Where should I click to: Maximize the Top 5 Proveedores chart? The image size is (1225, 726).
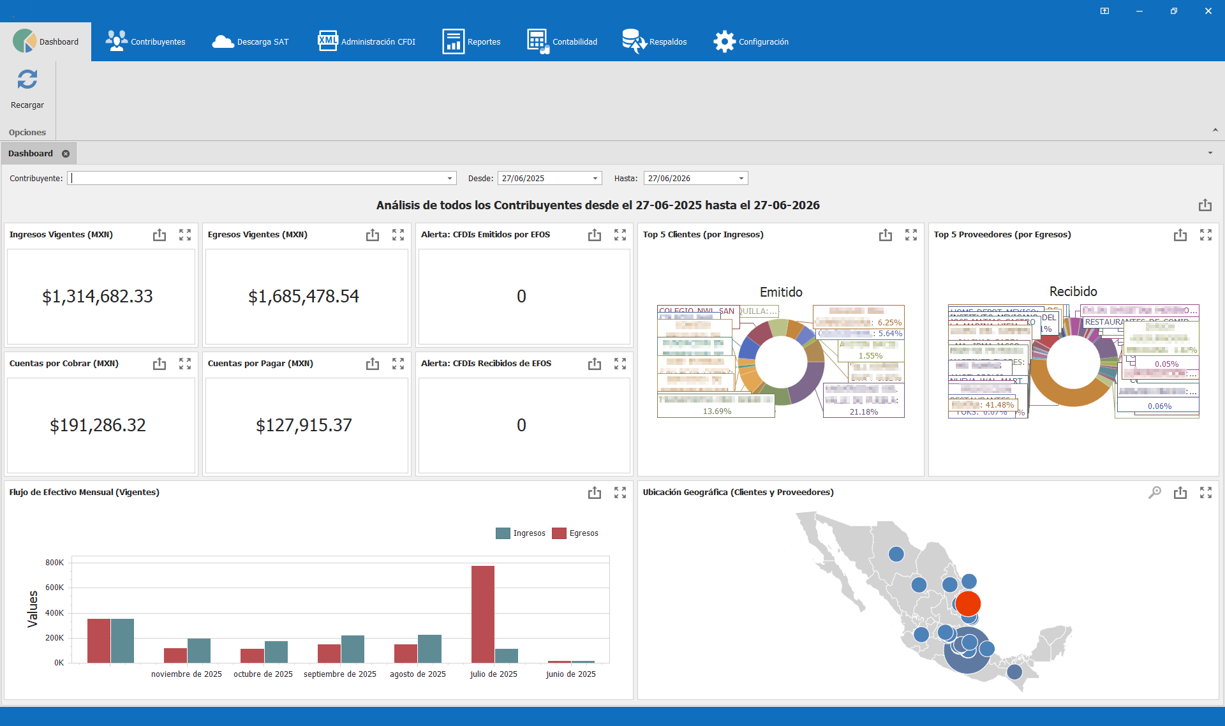[1206, 235]
